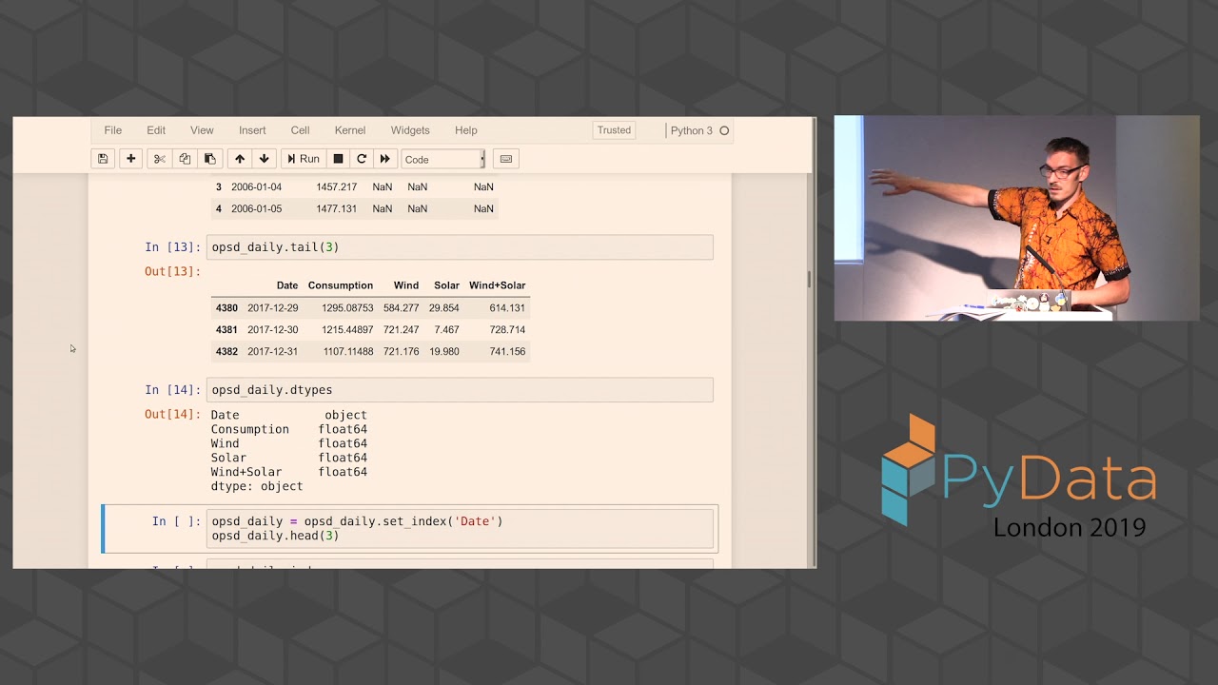This screenshot has height=685, width=1218.
Task: Click the 'dtype: object' output line
Action: pos(257,486)
